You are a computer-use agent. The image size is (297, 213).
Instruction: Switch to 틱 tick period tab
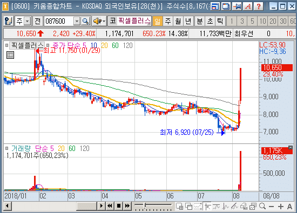(220, 21)
